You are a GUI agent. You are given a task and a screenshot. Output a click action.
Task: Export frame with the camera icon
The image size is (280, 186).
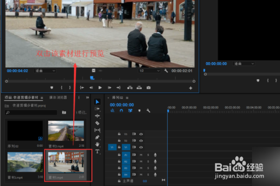[148, 87]
